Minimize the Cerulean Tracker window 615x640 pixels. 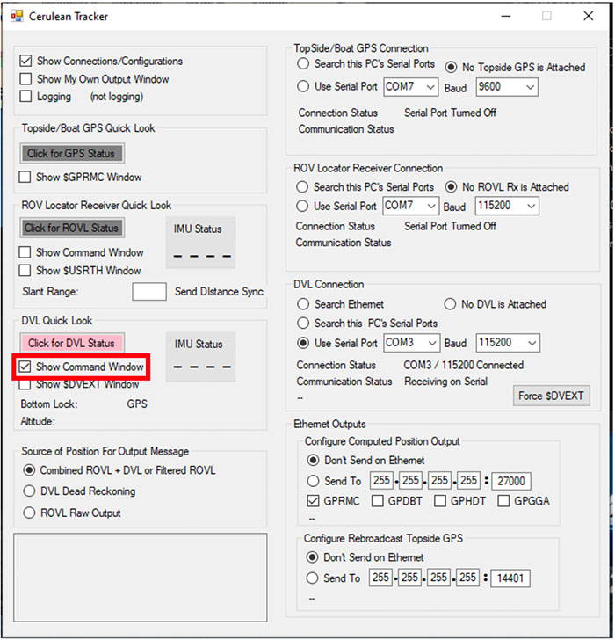pos(506,17)
